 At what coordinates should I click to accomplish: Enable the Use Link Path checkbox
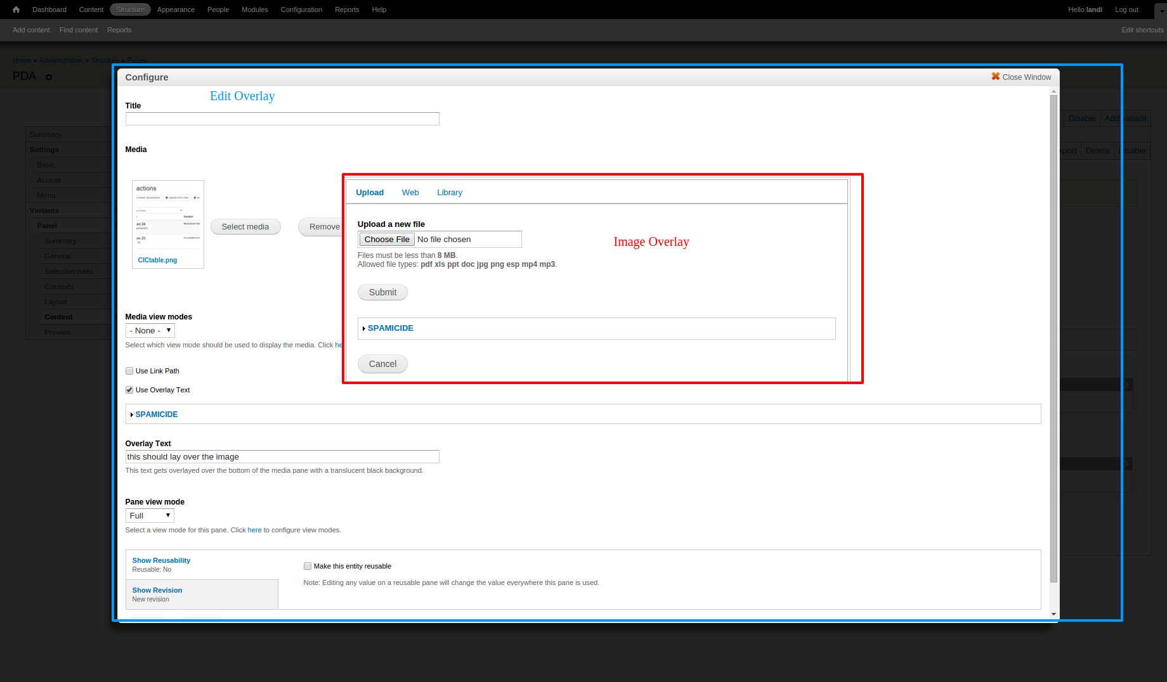tap(129, 371)
